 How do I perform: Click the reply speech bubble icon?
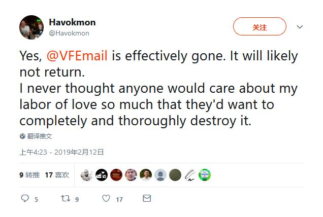tap(25, 199)
